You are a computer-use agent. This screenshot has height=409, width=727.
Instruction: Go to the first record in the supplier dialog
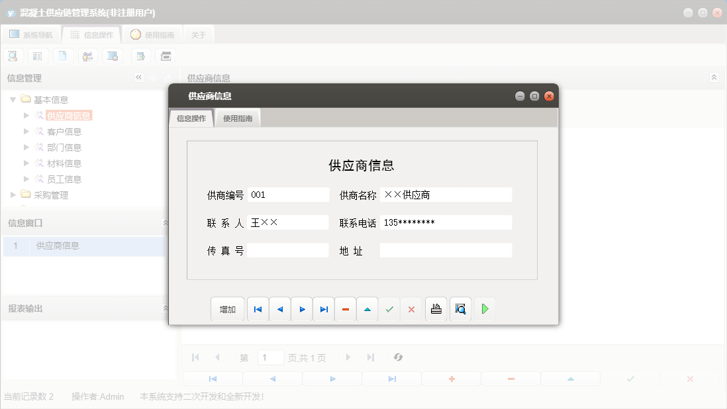258,308
